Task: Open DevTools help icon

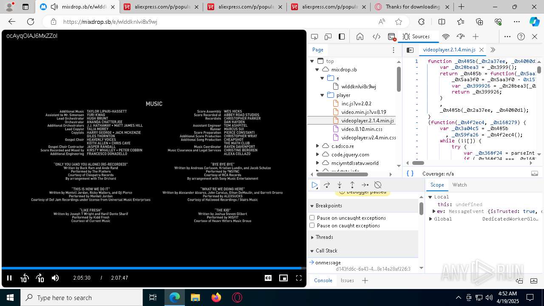Action: tap(521, 37)
